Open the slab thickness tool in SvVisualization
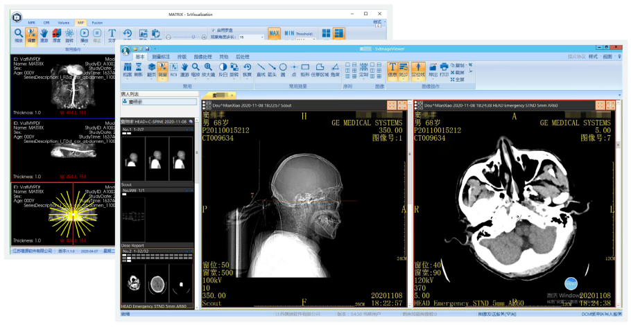 [x=57, y=35]
